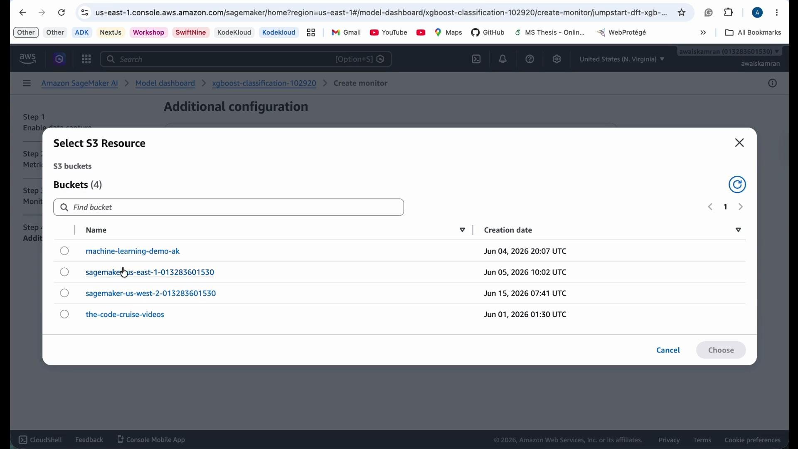The image size is (798, 449).
Task: Open the first Other bookmark folder
Action: pyautogui.click(x=26, y=33)
